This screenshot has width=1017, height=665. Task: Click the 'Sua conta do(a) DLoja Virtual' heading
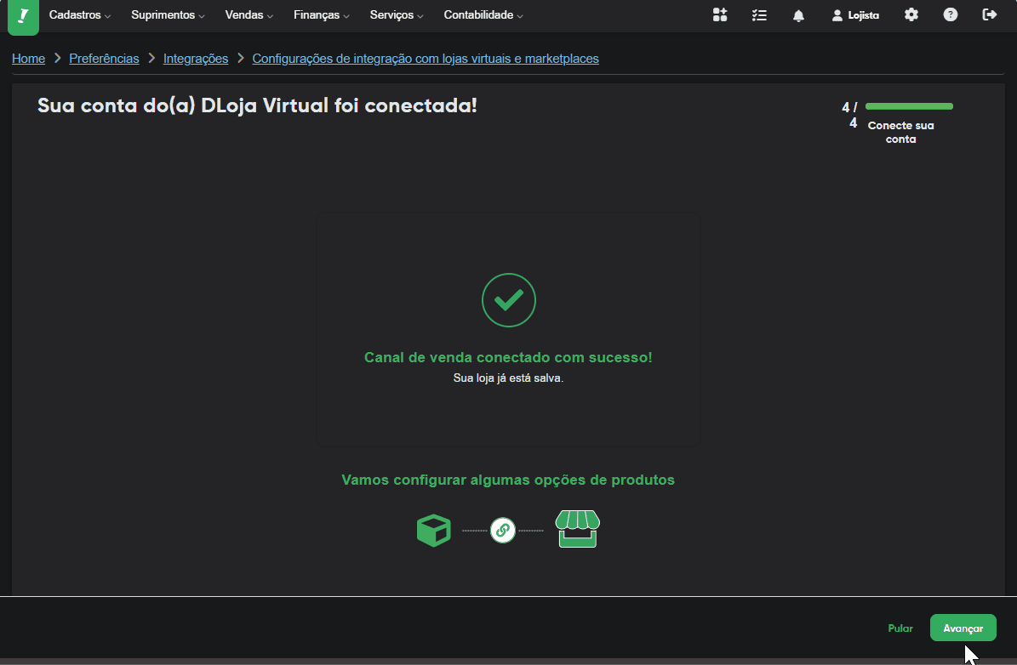pyautogui.click(x=258, y=105)
